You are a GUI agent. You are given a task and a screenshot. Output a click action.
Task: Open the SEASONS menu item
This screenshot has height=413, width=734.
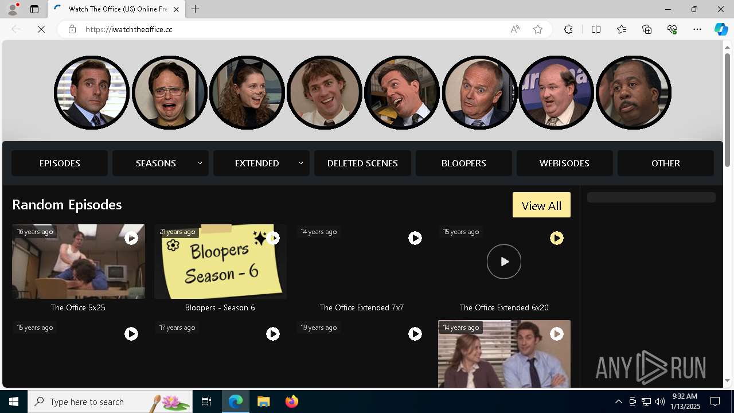(x=156, y=163)
